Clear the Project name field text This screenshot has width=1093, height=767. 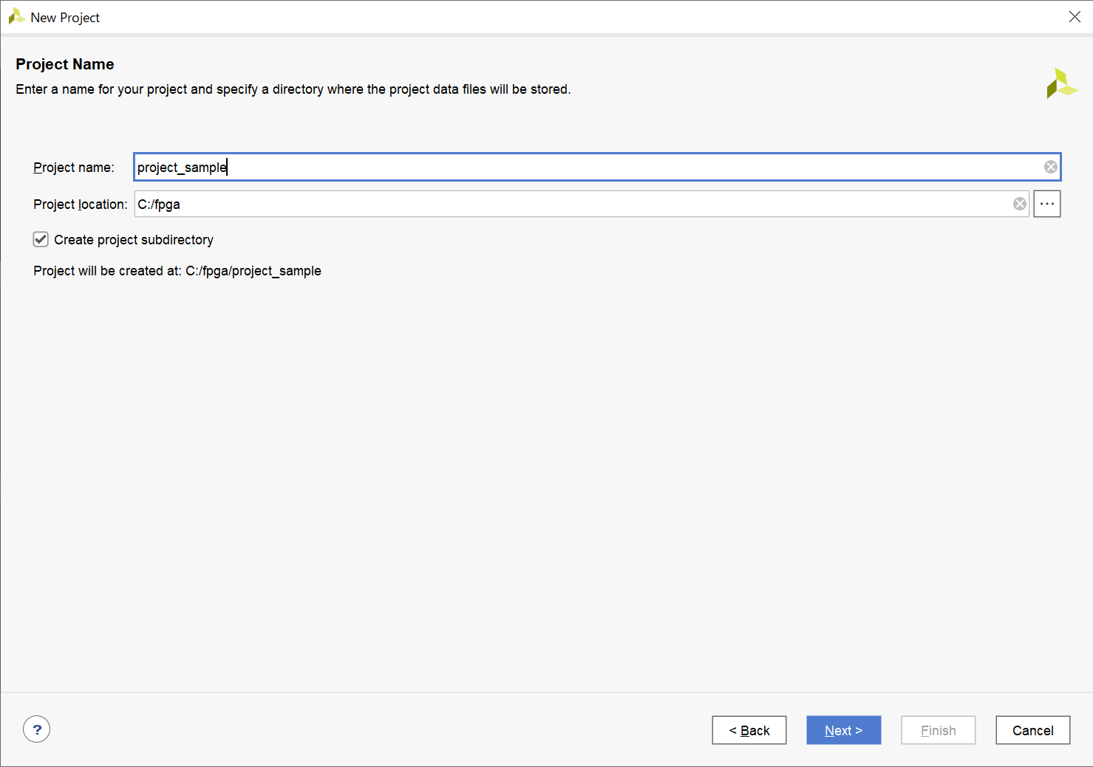(1050, 167)
